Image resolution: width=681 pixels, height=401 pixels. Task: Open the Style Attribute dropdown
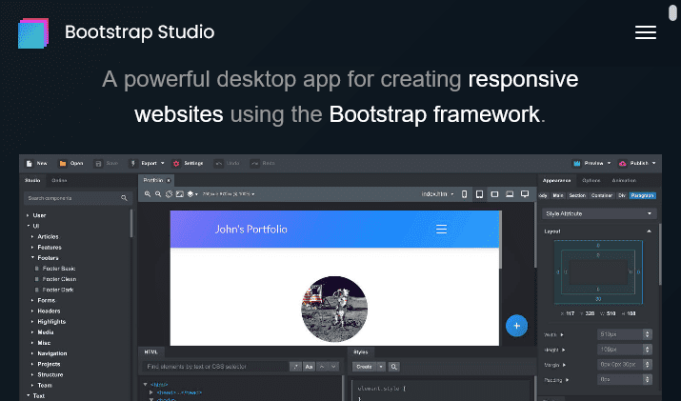coord(597,213)
